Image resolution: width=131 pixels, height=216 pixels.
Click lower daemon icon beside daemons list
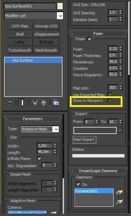pos(119,202)
